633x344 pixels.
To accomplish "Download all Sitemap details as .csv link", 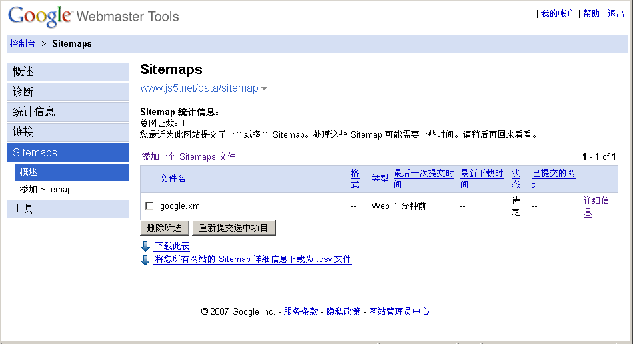I will 253,259.
